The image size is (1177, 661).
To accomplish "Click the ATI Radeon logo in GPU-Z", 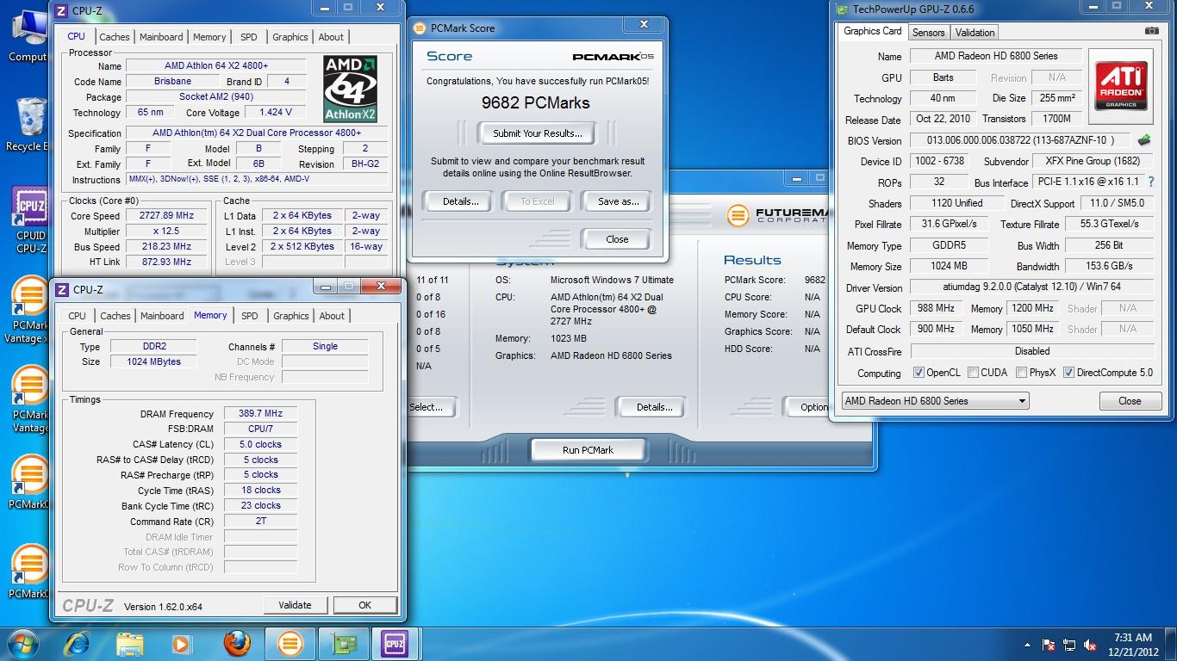I will (1121, 85).
